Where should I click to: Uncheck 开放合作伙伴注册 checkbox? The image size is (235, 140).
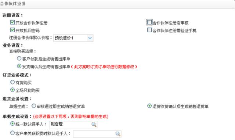[12, 22]
